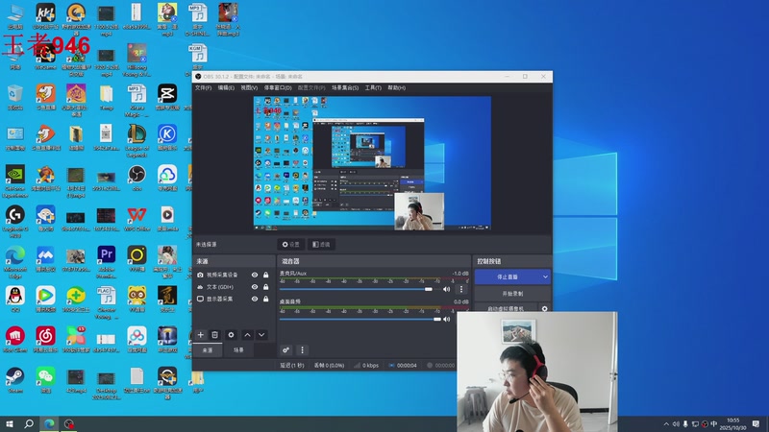
Task: Open source Properties button above Sources panel
Action: (291, 244)
